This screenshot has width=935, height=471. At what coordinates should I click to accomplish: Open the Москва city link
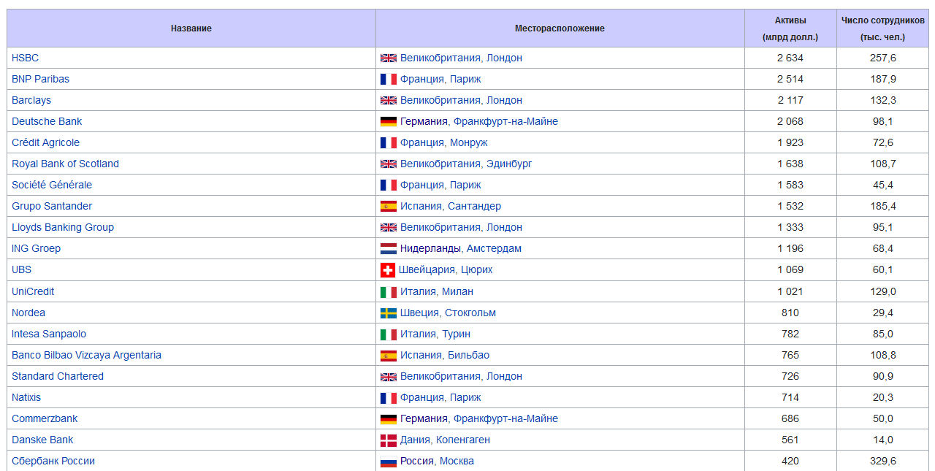click(457, 461)
